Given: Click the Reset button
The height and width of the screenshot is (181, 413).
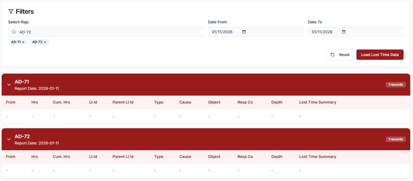Looking at the screenshot, I should 340,55.
